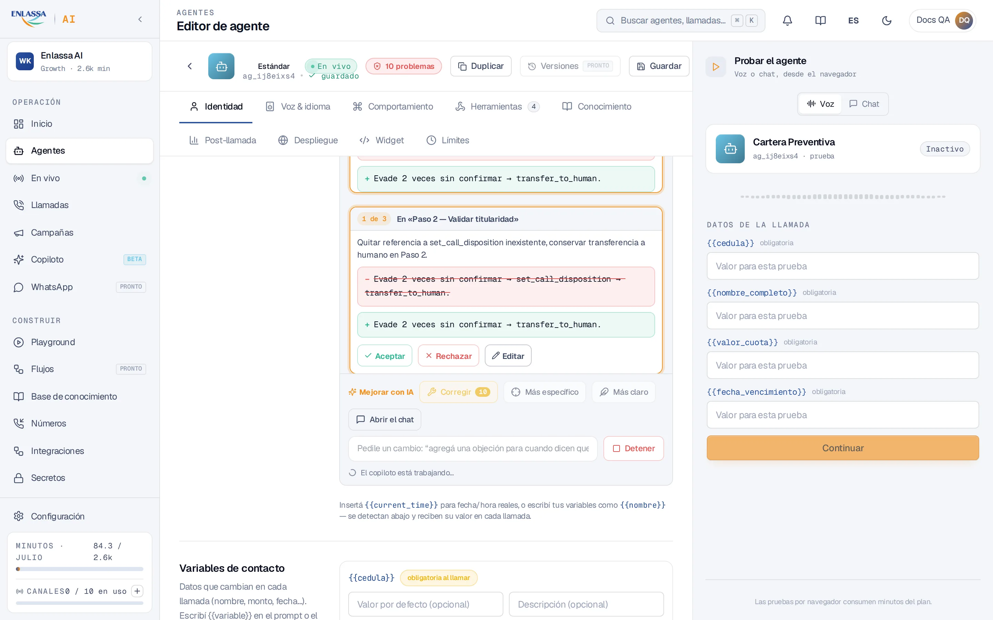Open the 10 problemas badge

coord(403,66)
